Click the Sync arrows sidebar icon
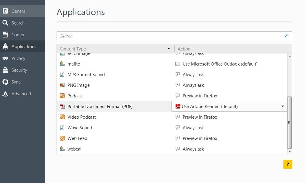Viewport: 305px width, 183px height. pos(5,82)
